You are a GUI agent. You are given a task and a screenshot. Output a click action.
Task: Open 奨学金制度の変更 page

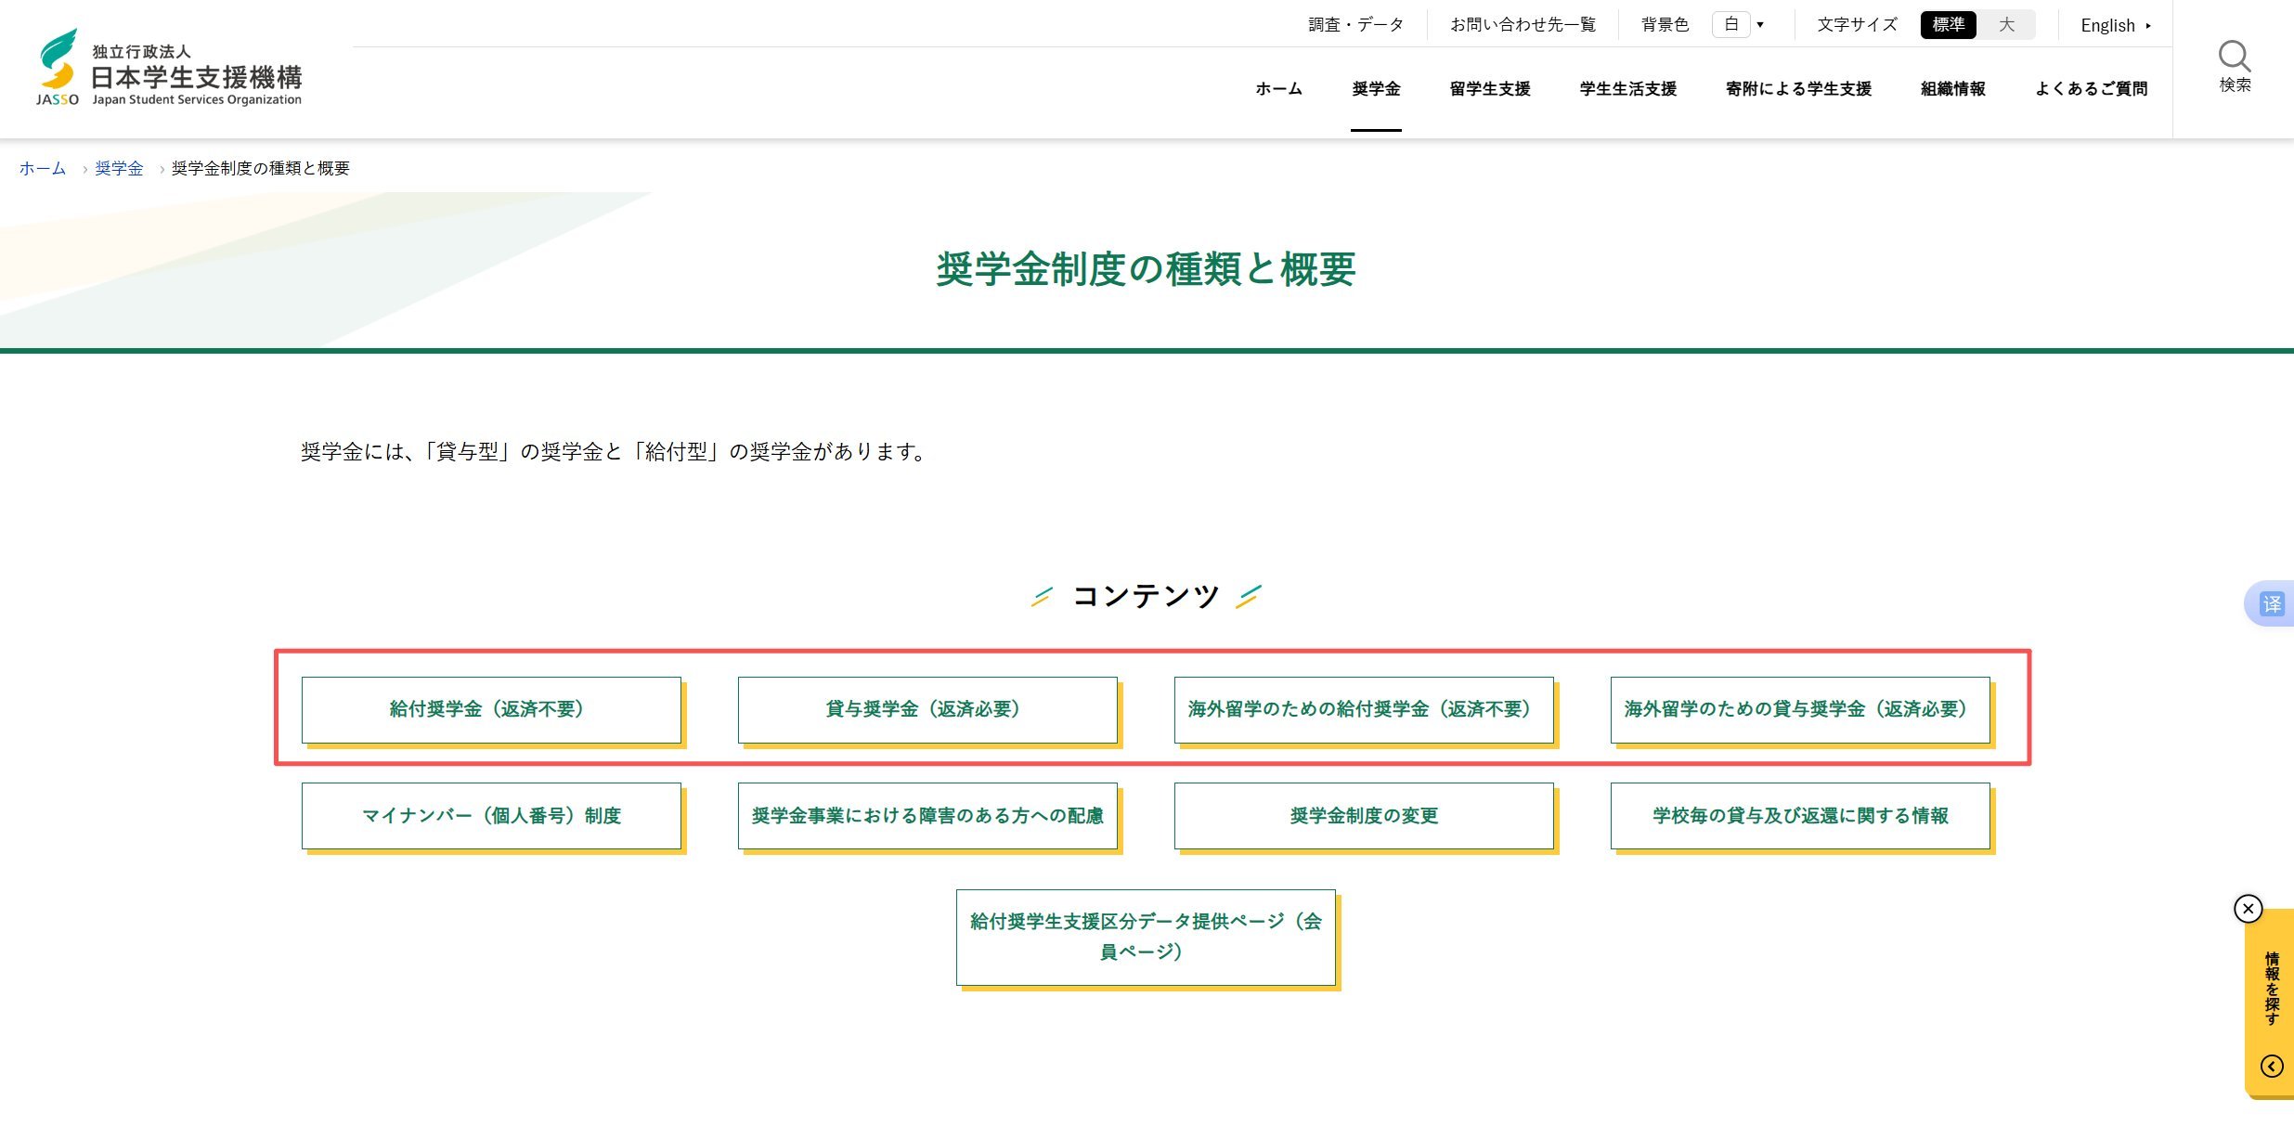pyautogui.click(x=1364, y=816)
